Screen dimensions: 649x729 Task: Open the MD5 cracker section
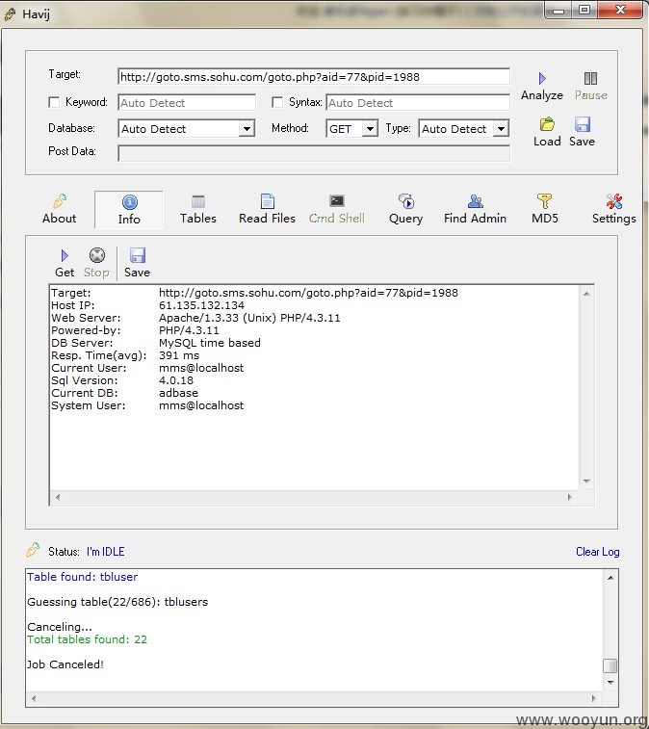click(544, 209)
